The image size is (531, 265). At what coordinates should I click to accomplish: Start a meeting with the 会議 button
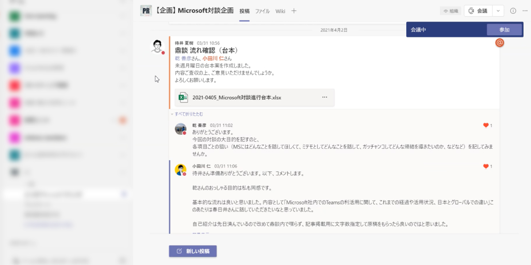(478, 11)
